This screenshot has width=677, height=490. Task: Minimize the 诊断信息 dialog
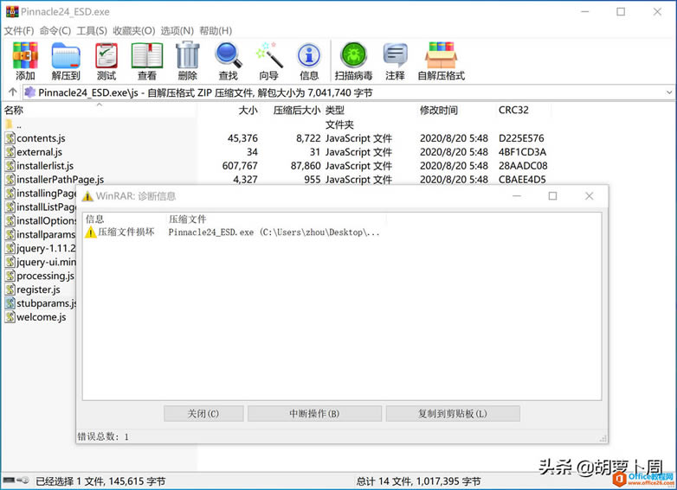coord(516,196)
